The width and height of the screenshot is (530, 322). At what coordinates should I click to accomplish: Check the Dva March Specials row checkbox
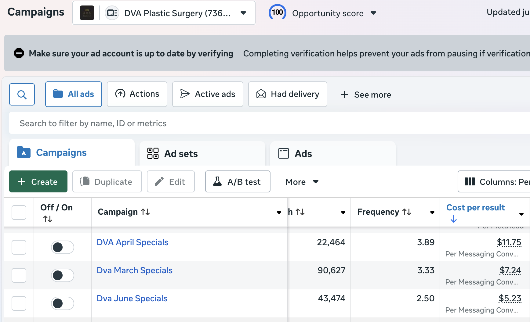coord(19,275)
